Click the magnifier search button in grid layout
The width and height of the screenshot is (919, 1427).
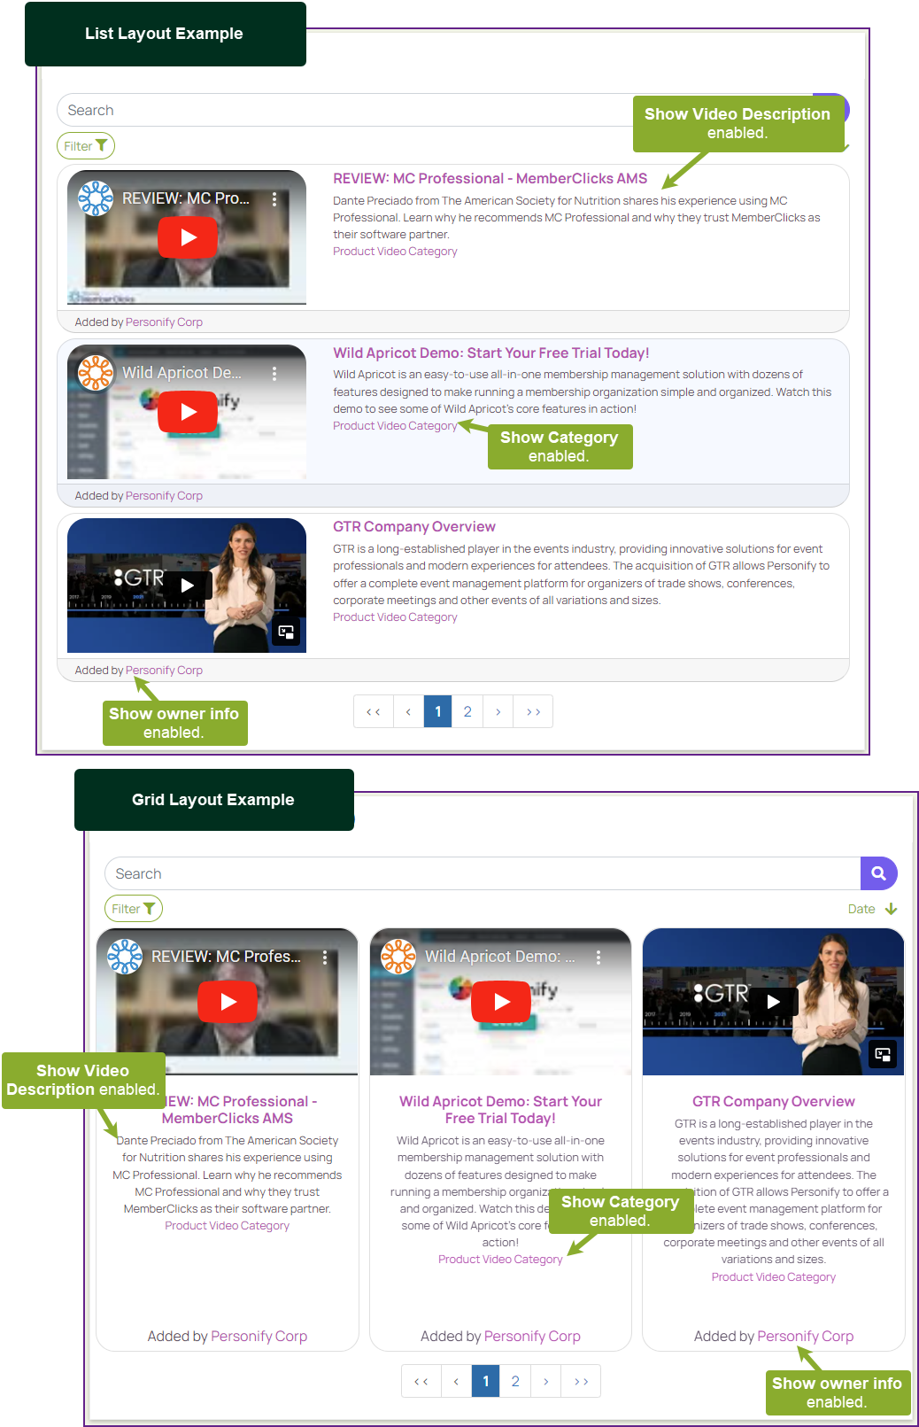pos(878,873)
